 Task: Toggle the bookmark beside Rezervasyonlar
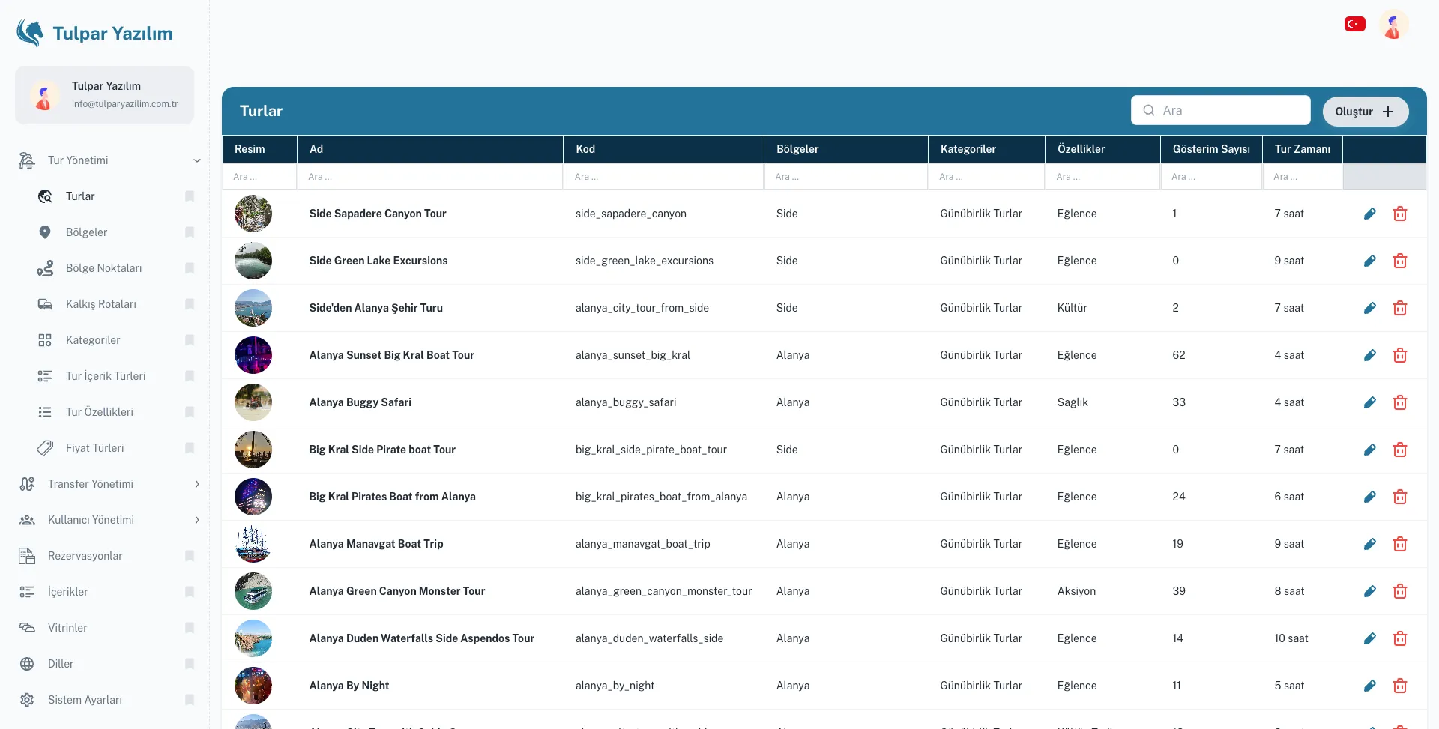tap(190, 556)
